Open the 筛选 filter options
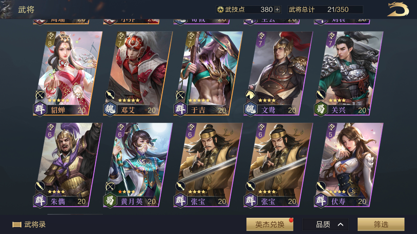This screenshot has width=417, height=234. (x=381, y=224)
